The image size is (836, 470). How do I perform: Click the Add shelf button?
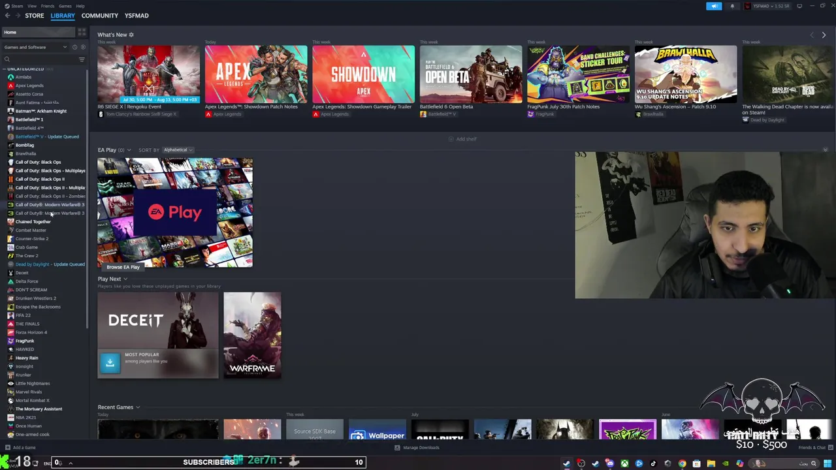click(463, 139)
